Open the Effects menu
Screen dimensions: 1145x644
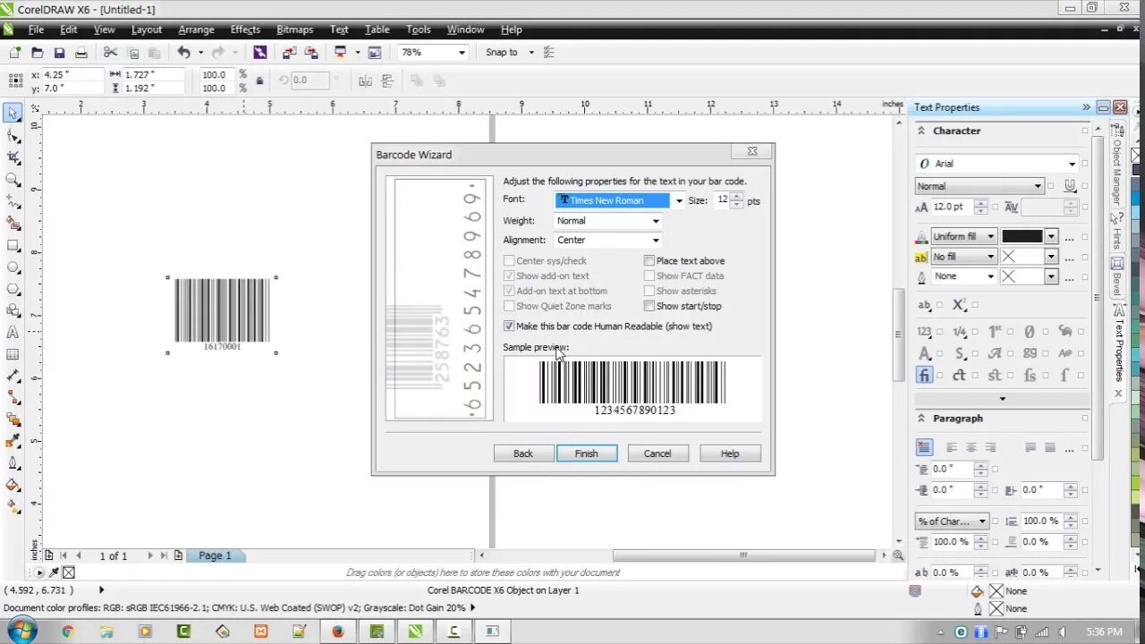pyautogui.click(x=245, y=30)
